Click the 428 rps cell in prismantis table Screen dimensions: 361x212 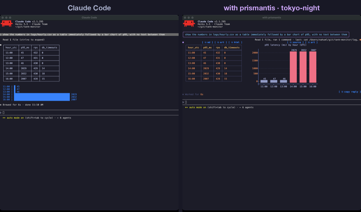(217, 79)
